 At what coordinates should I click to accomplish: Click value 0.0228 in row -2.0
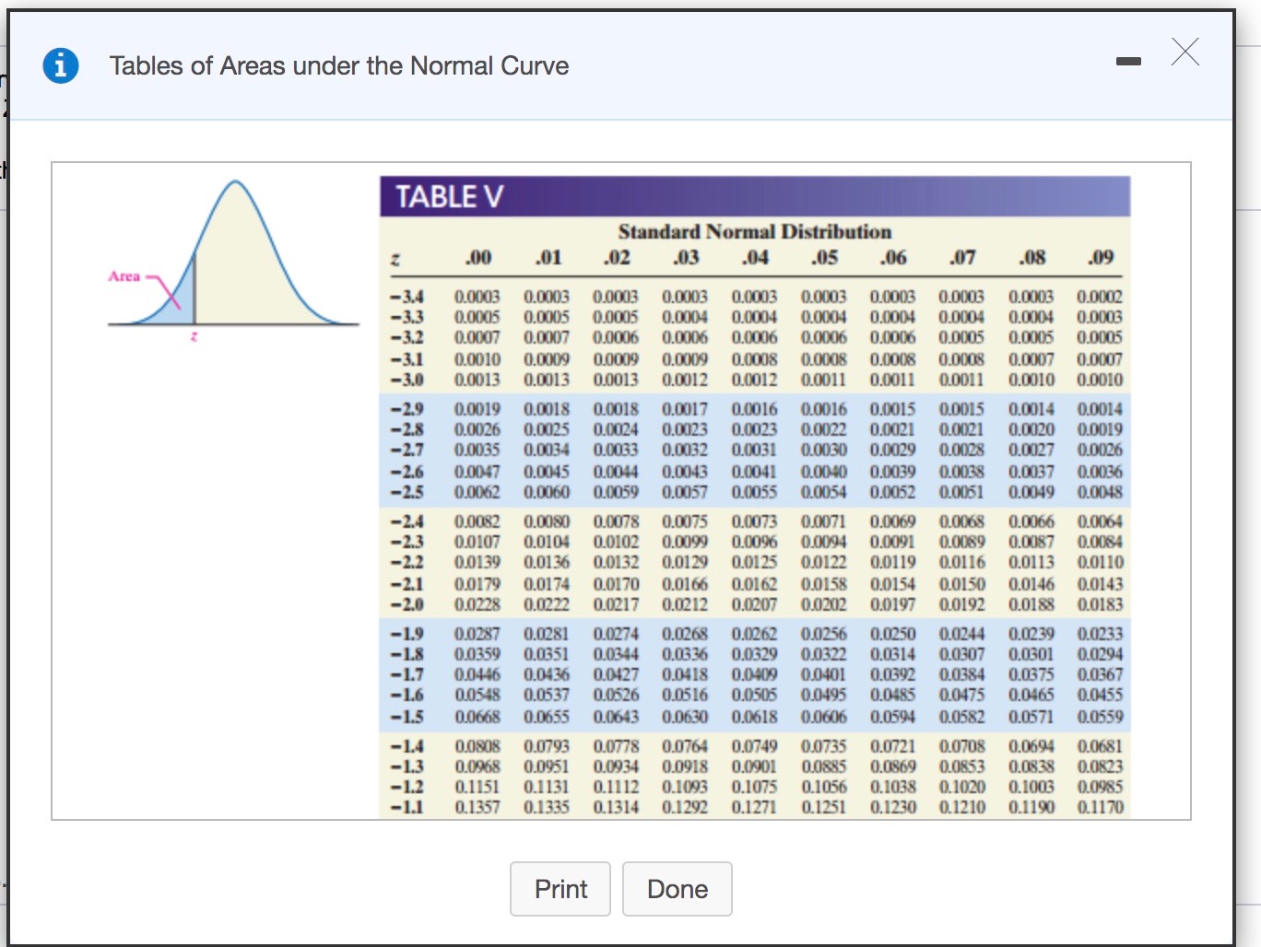pyautogui.click(x=477, y=604)
